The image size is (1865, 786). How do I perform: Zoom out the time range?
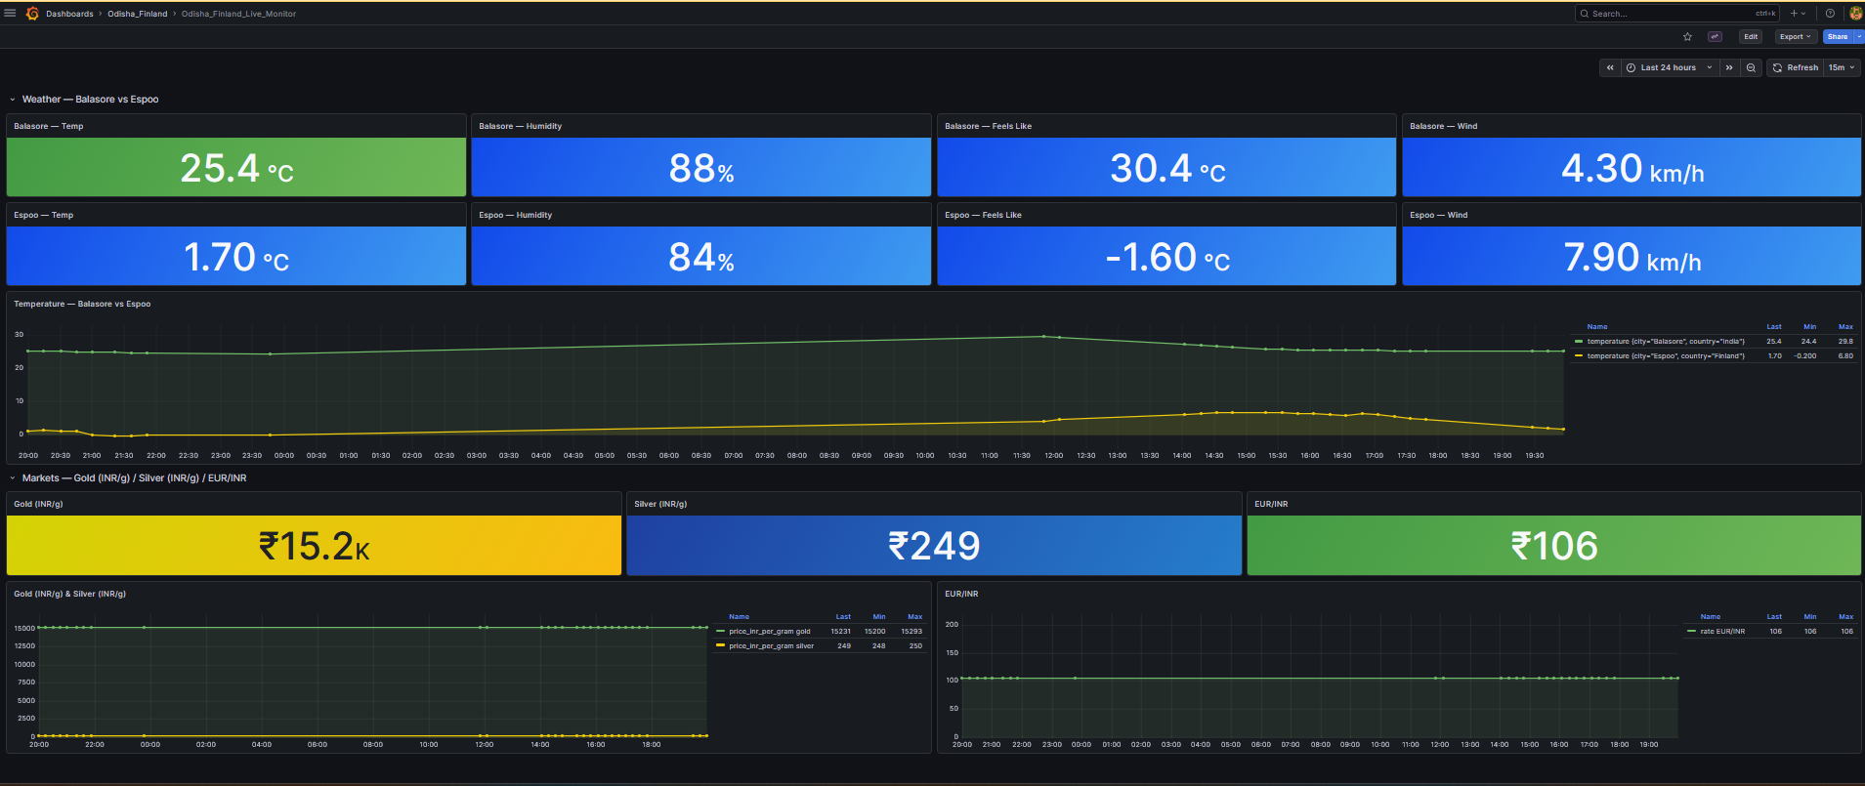(x=1751, y=68)
